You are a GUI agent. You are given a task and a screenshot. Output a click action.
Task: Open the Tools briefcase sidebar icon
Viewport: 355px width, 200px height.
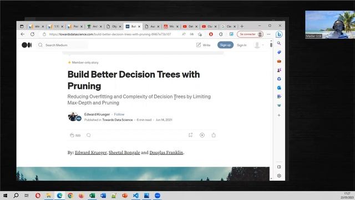tap(279, 61)
